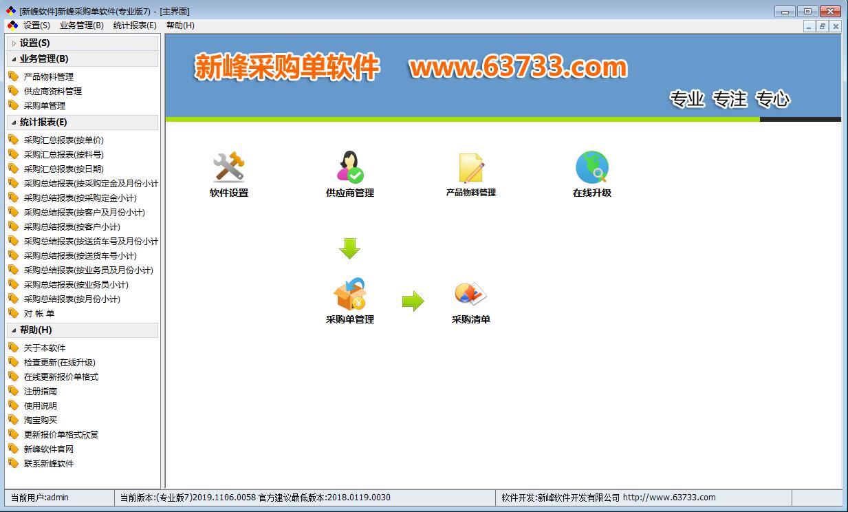This screenshot has width=848, height=512.
Task: Click tag icon beside 供应商资料管理
Action: click(13, 91)
